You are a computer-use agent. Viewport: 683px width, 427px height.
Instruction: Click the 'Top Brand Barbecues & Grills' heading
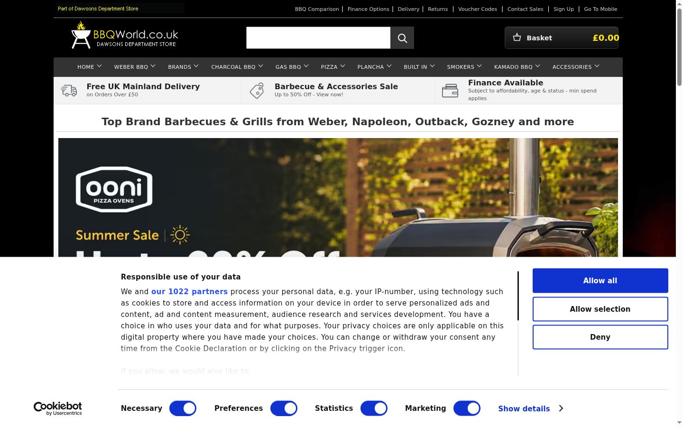pyautogui.click(x=338, y=121)
